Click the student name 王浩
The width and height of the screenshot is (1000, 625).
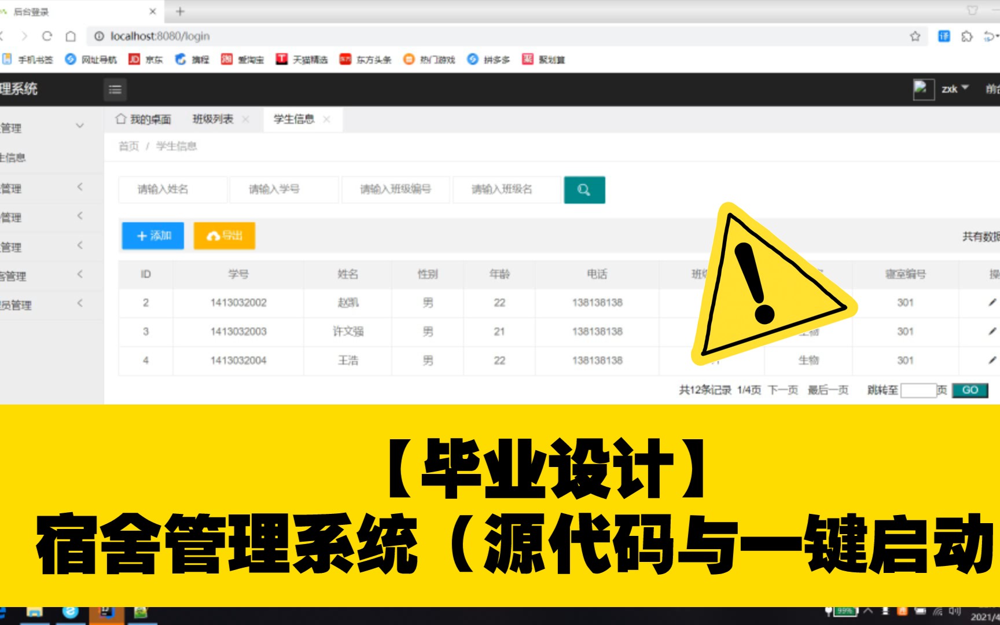(348, 361)
